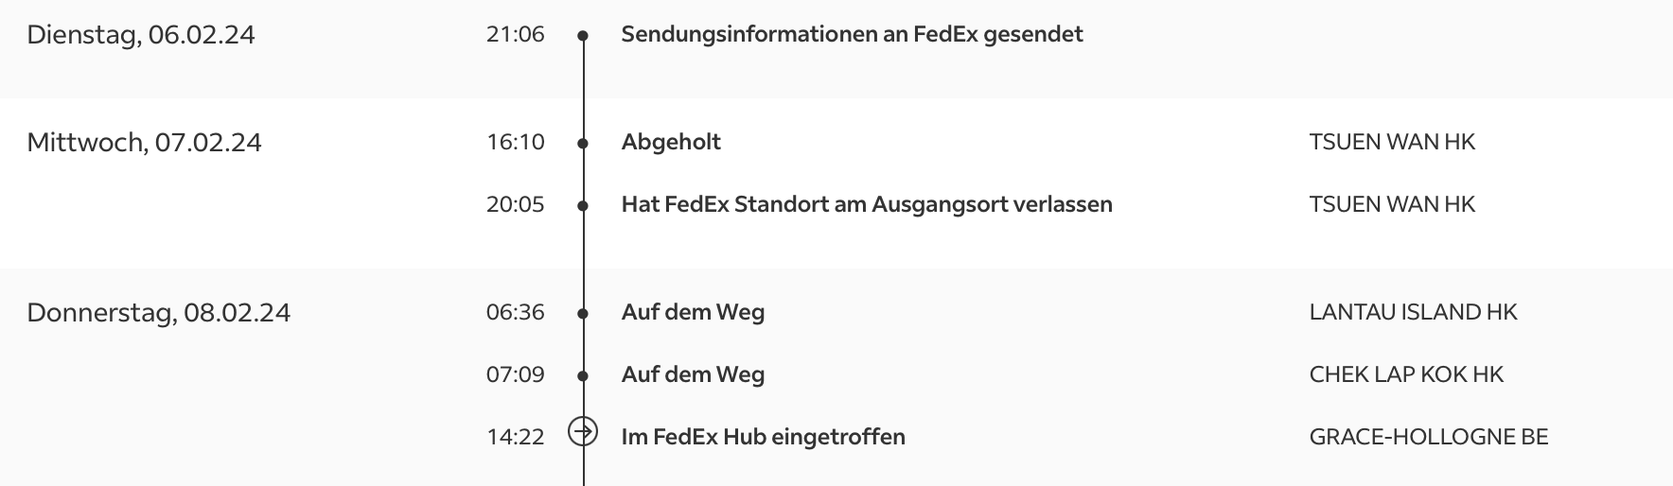Click 'Im FedEx Hub eingetroffen' status

pyautogui.click(x=763, y=437)
